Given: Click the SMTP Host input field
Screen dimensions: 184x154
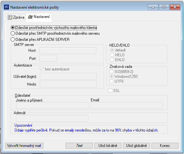Looking at the screenshot, I should click(68, 50).
